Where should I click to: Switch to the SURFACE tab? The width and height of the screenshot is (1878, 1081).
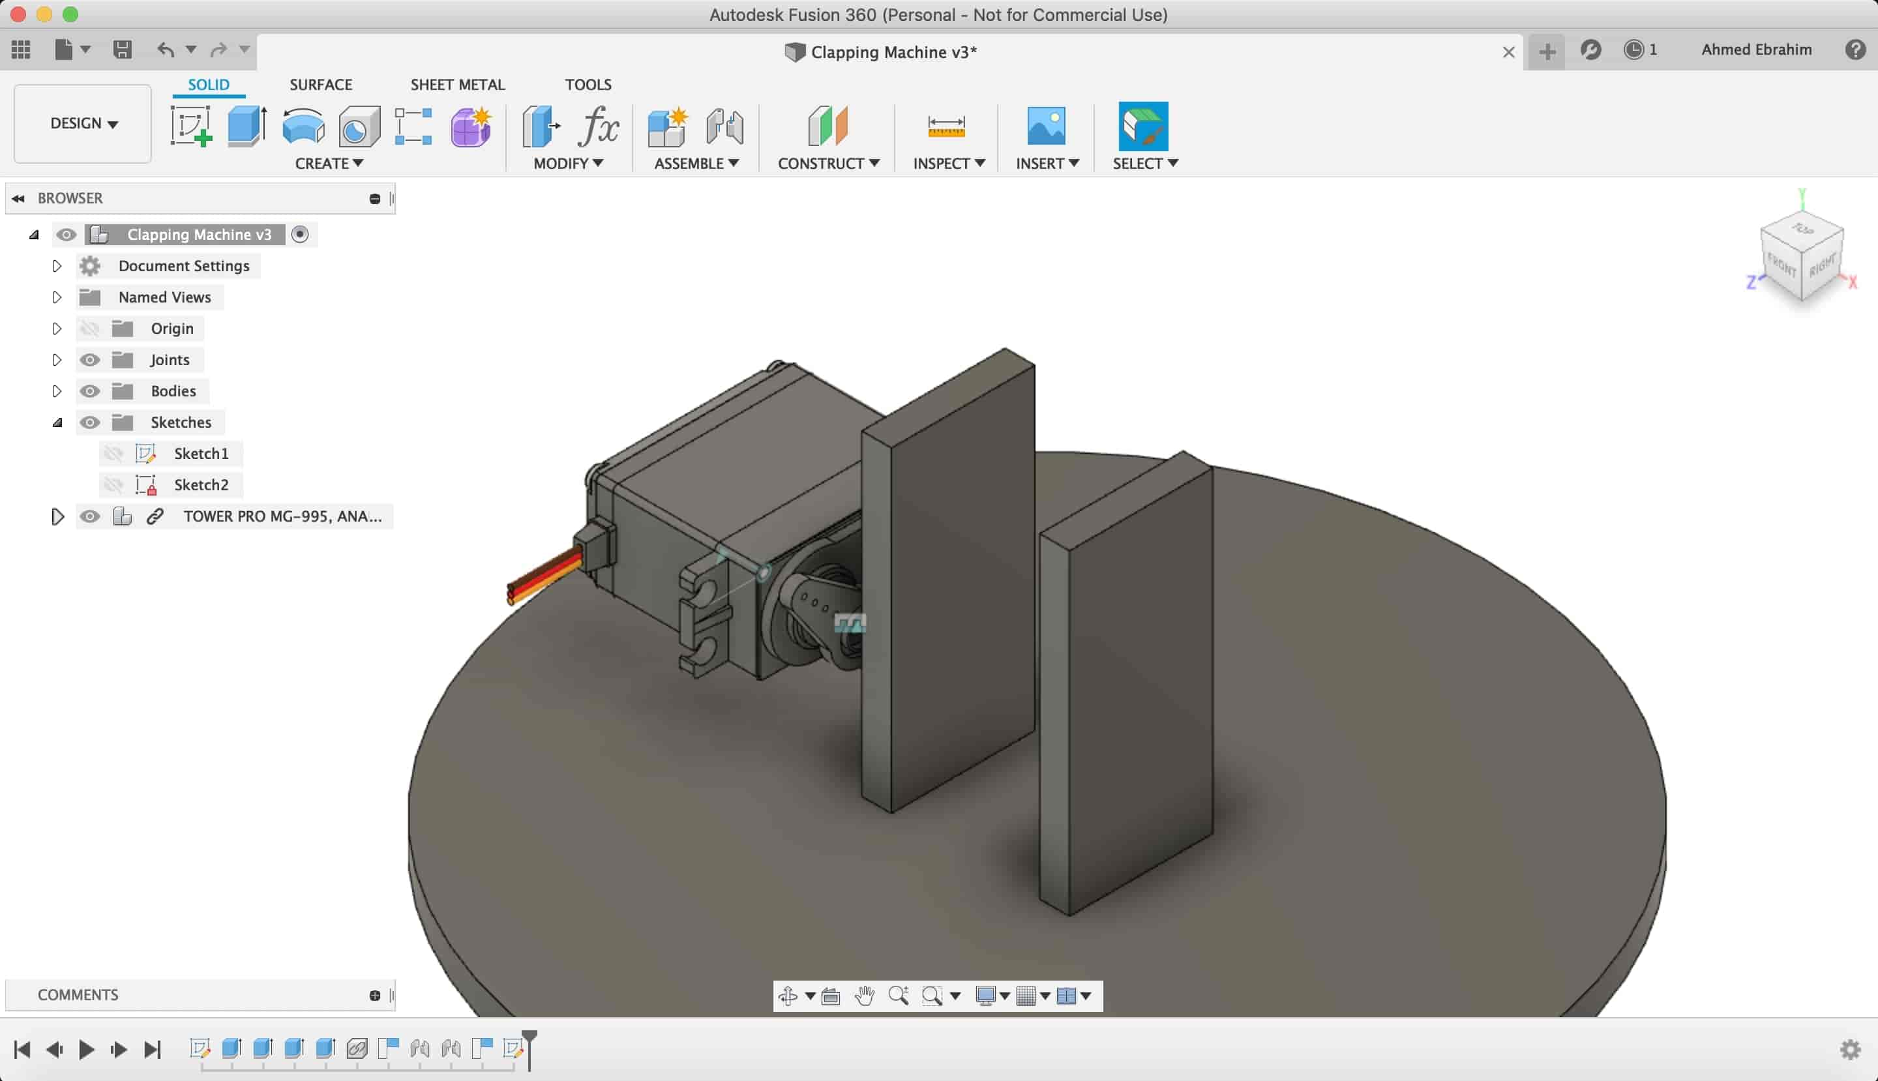tap(321, 85)
